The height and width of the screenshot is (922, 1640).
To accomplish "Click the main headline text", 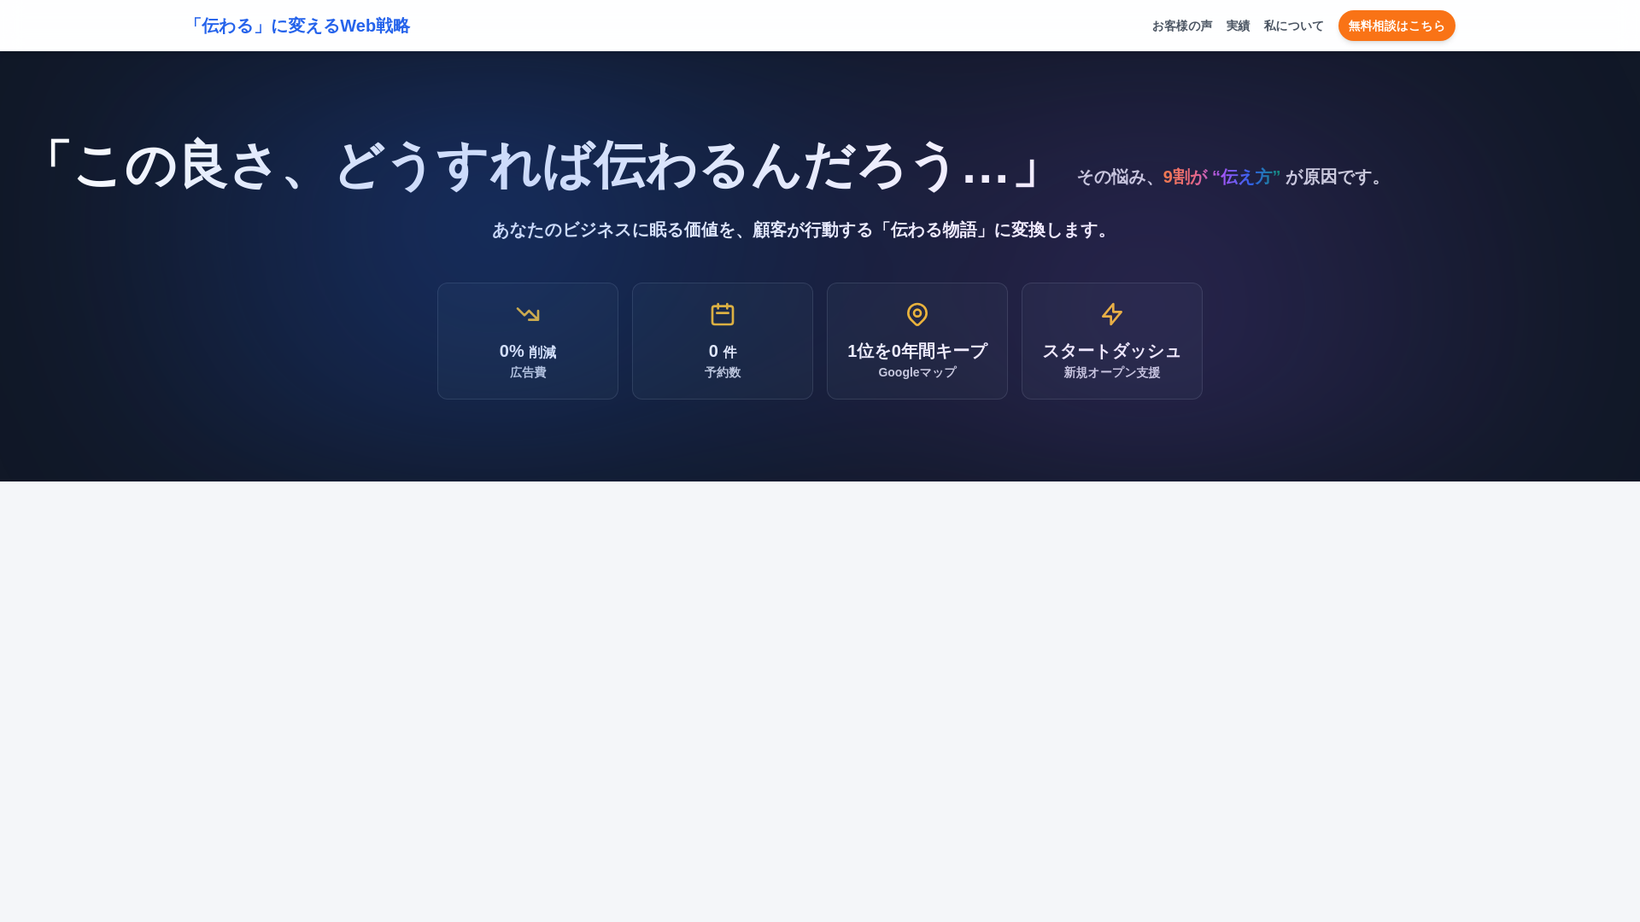I will tap(542, 165).
